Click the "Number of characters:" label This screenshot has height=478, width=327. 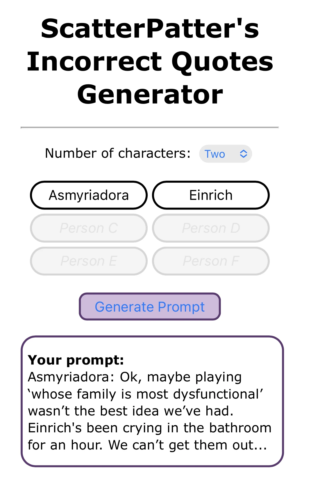coord(118,153)
